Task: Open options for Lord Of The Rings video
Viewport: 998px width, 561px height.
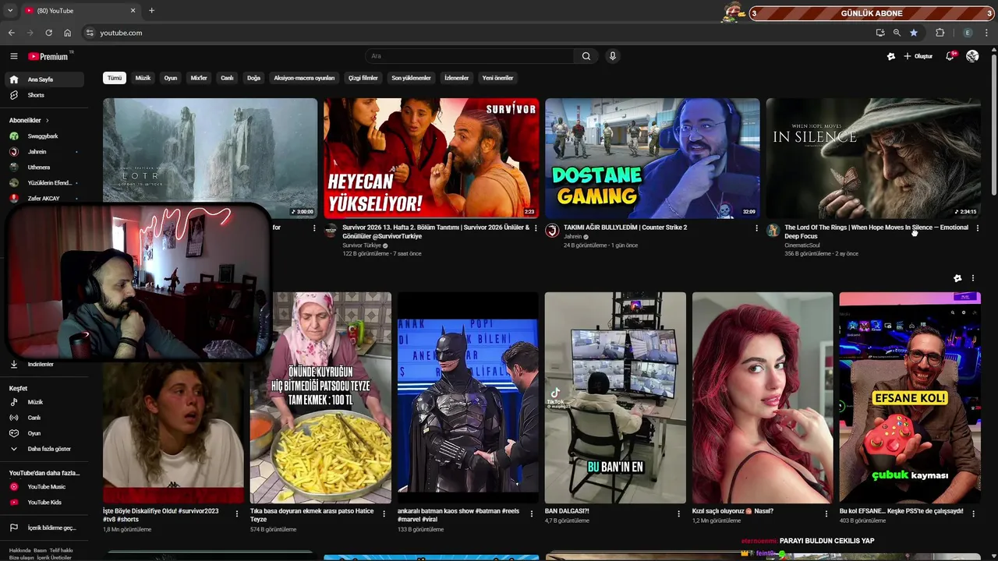Action: pos(977,228)
